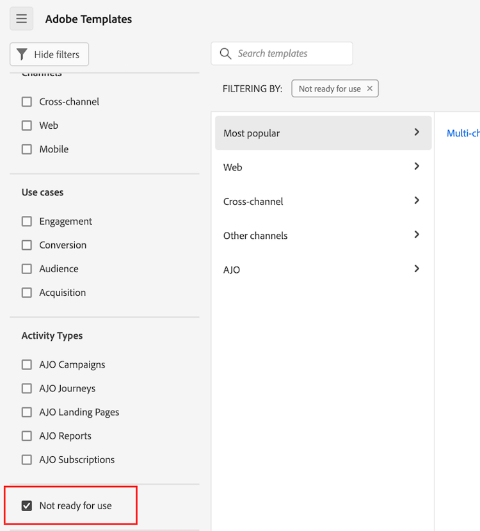Expand the Most popular chevron arrow
The height and width of the screenshot is (531, 480).
click(x=417, y=133)
